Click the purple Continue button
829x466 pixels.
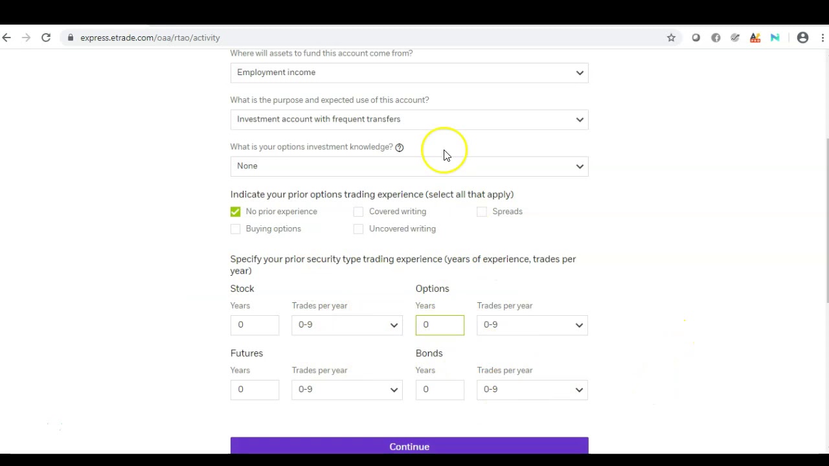pyautogui.click(x=409, y=446)
